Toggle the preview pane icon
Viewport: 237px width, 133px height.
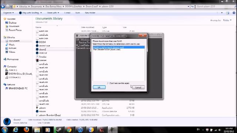coord(228,13)
